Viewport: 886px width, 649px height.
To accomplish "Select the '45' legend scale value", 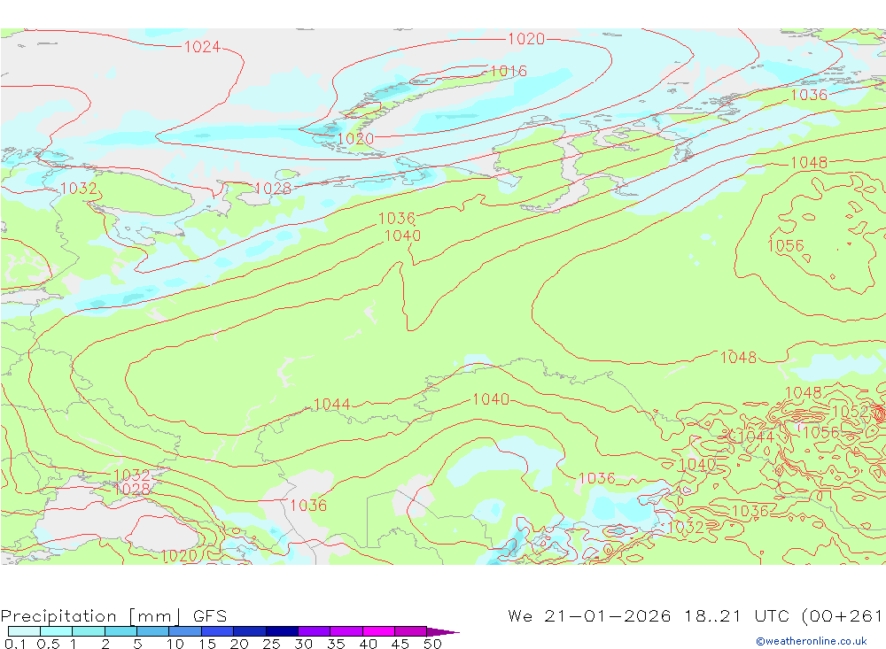I will pos(400,644).
